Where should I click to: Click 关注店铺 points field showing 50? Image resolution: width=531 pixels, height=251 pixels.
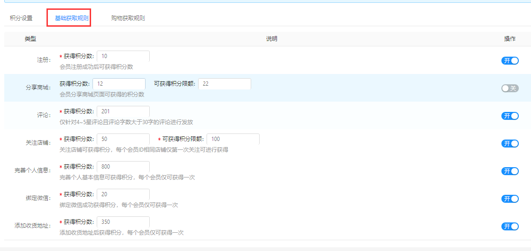tap(123, 139)
